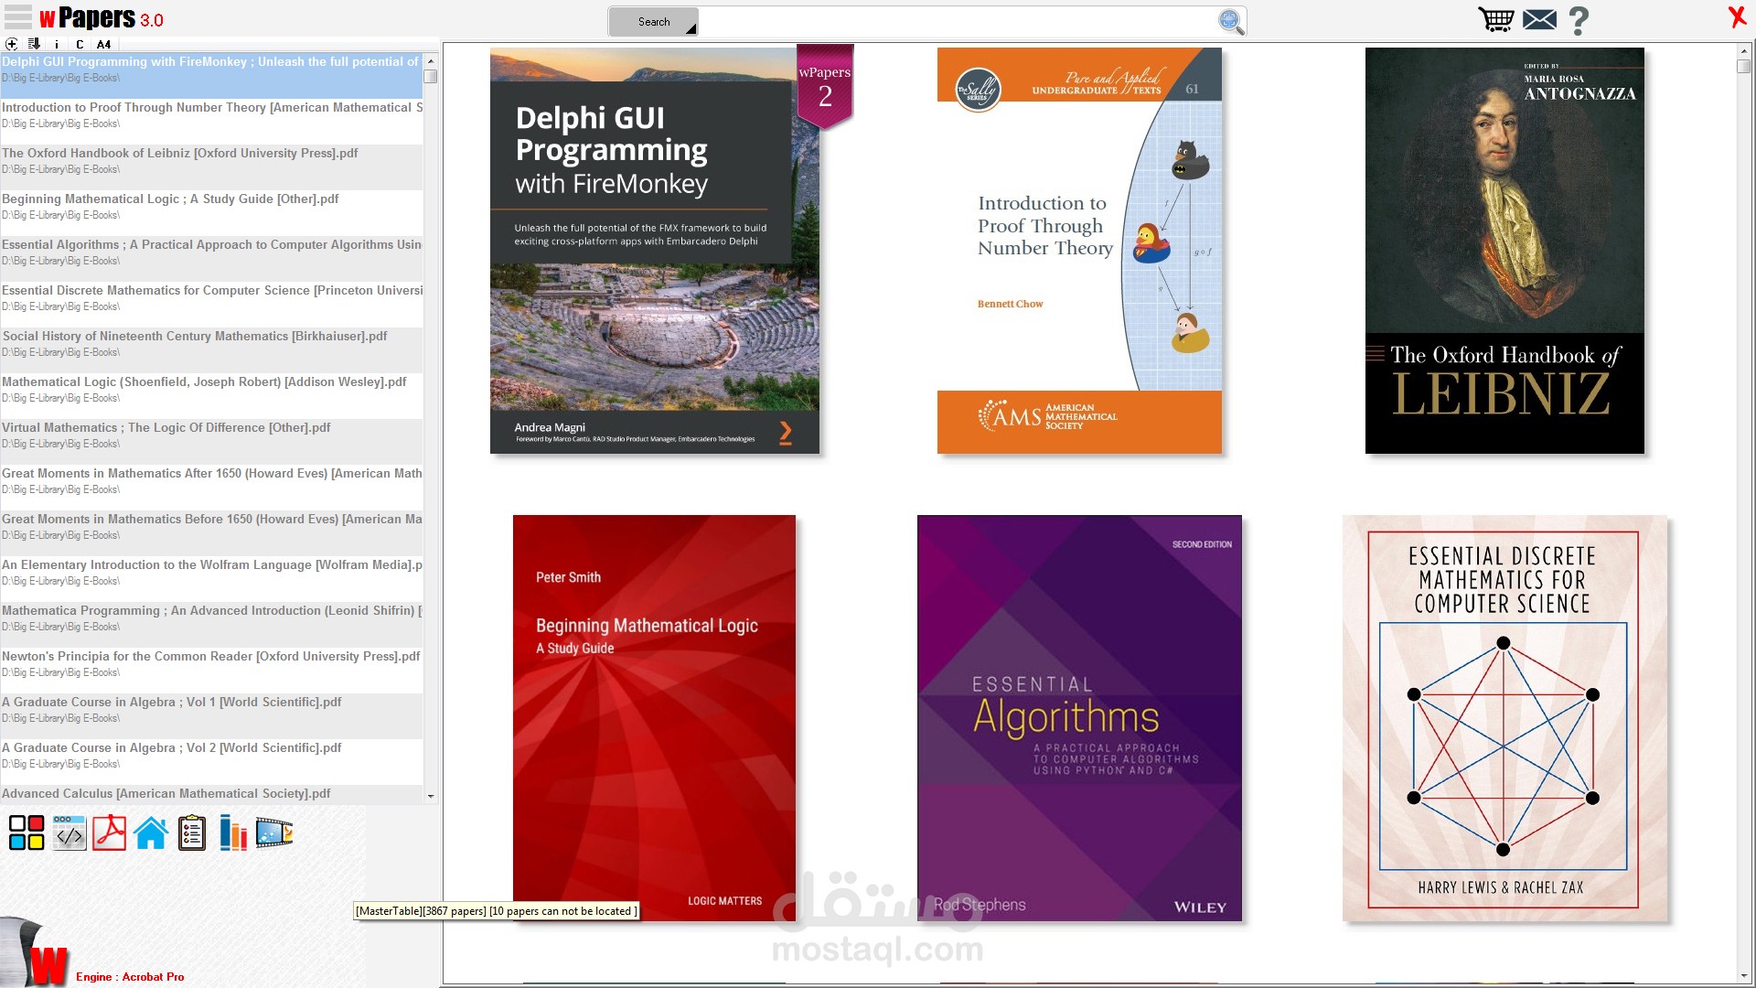Open the Delphi GUI Programming cover thumbnail
This screenshot has height=988, width=1756.
pos(655,251)
